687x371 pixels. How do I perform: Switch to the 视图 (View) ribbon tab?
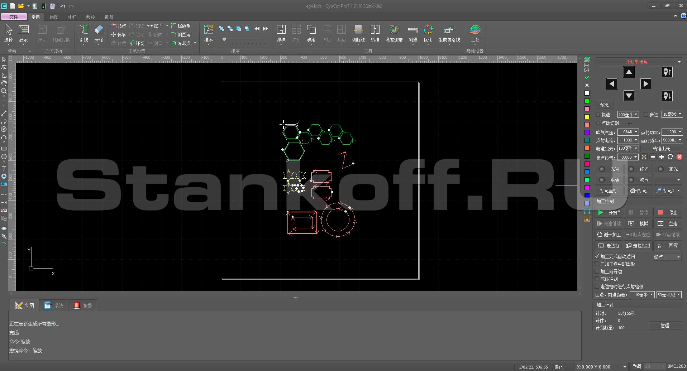[109, 17]
